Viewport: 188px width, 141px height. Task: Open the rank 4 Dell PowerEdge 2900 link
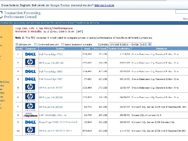(x=51, y=79)
